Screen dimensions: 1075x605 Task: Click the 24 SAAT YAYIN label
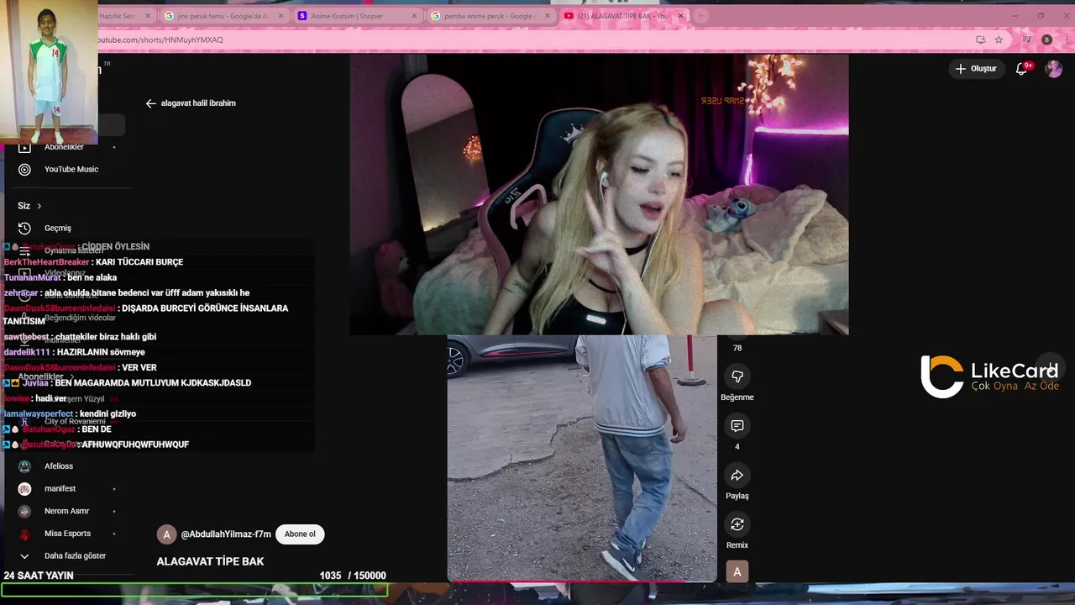point(39,576)
